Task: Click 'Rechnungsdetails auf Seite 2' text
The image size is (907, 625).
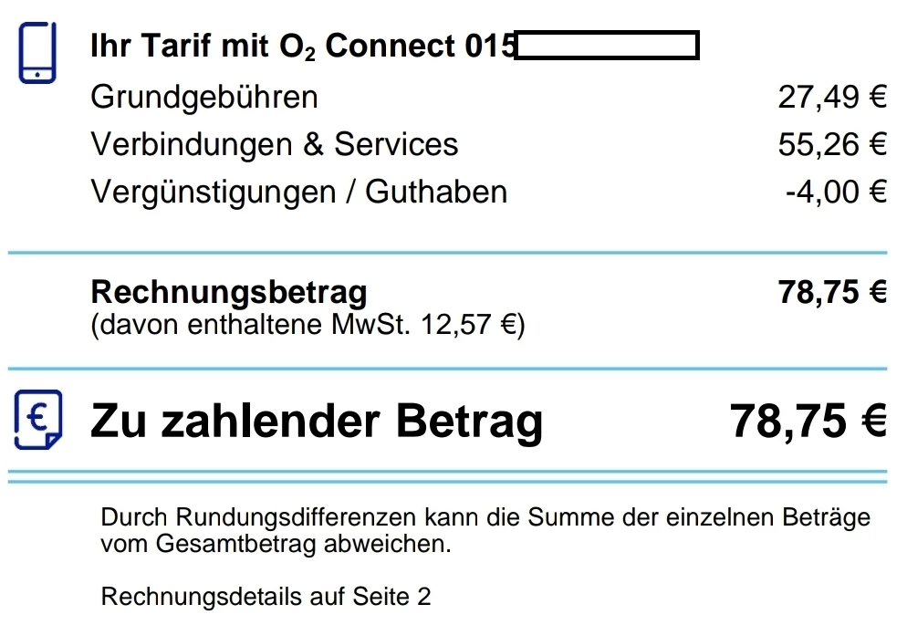Action: click(x=266, y=596)
